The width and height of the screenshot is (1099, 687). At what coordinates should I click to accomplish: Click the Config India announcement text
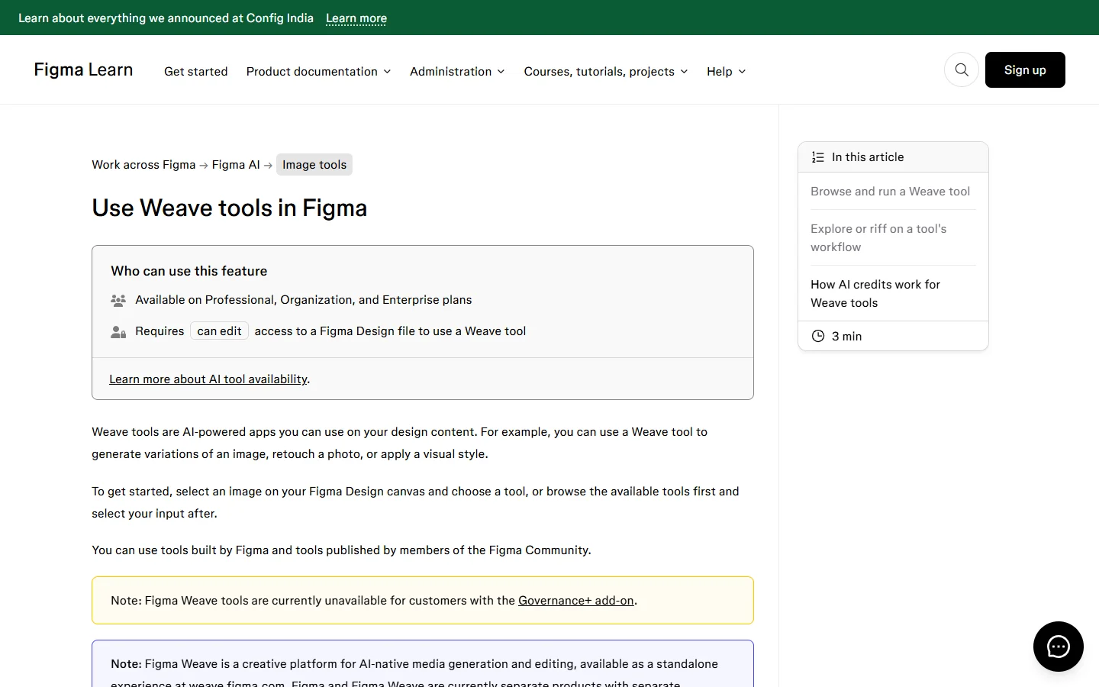point(166,18)
